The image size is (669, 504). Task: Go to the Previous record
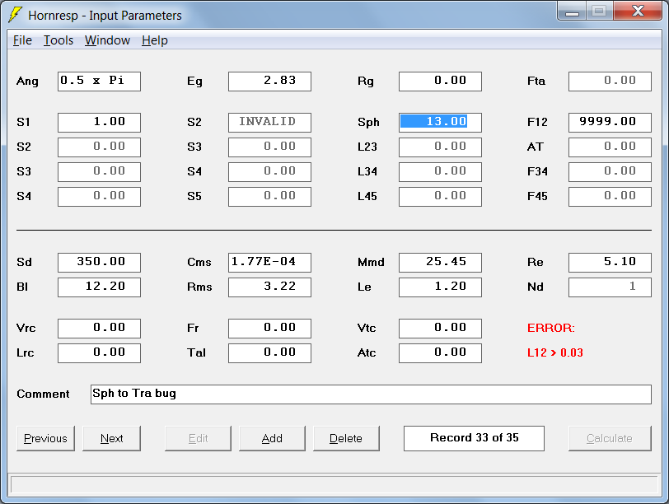(45, 438)
